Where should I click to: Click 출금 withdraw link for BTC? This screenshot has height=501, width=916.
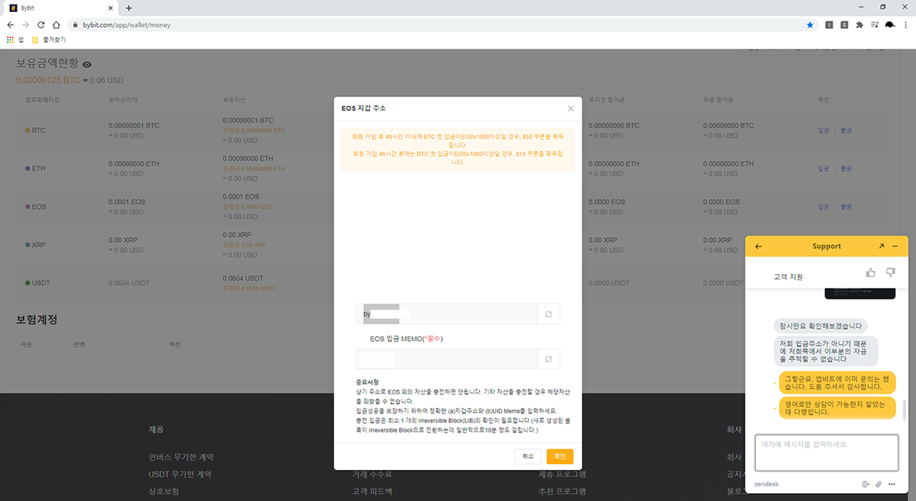(x=846, y=130)
